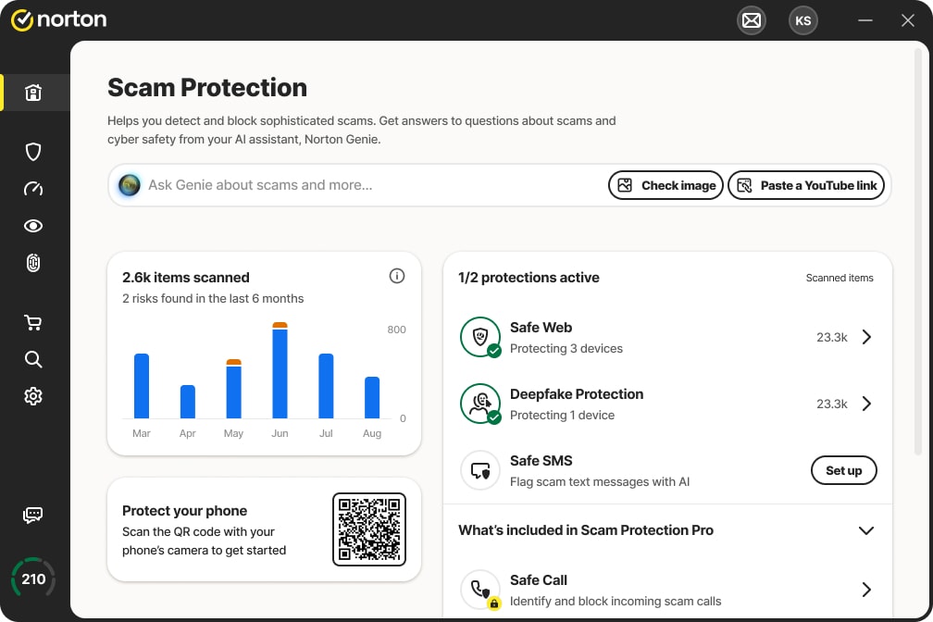The image size is (933, 622).
Task: Open the search magnifier in the sidebar
Action: [x=33, y=359]
